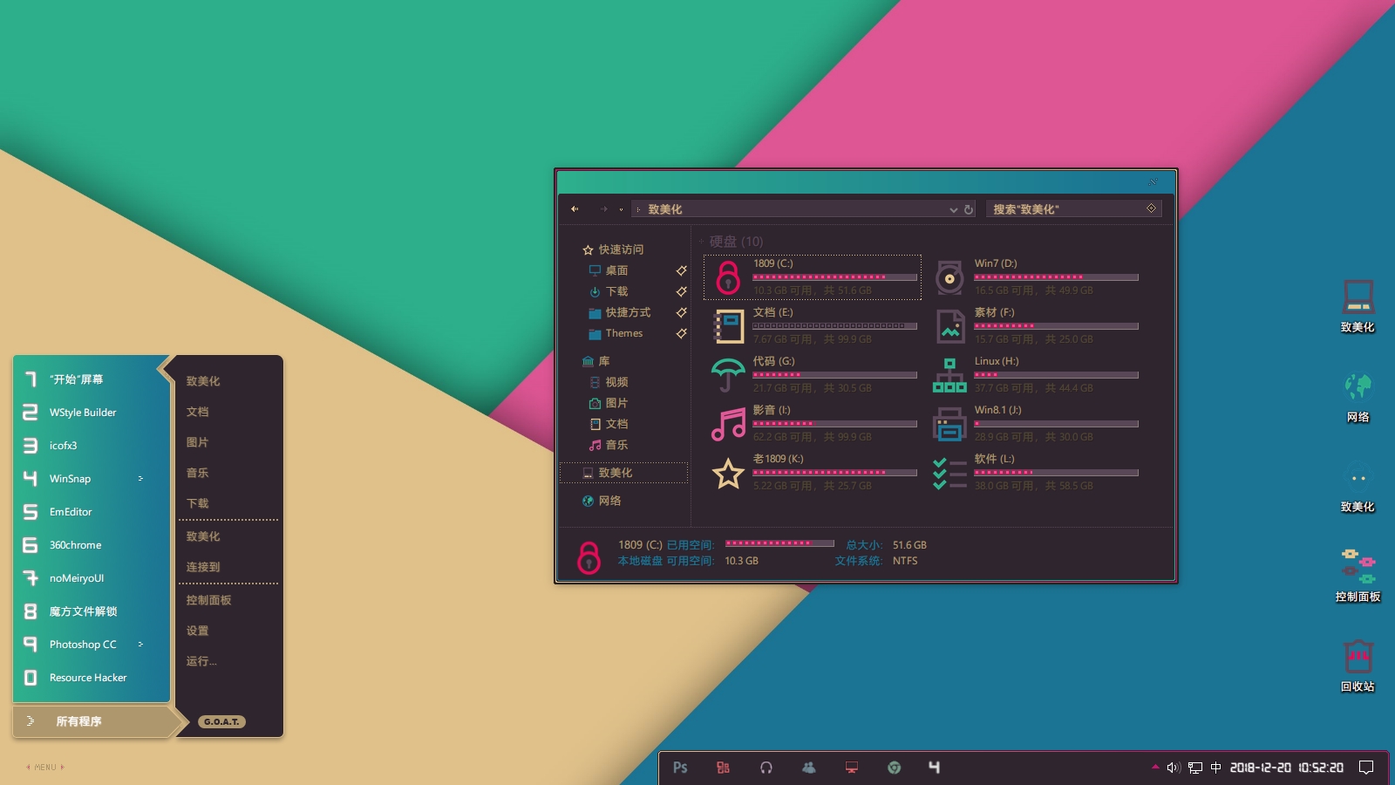Toggle the 中 input method indicator

pyautogui.click(x=1215, y=768)
